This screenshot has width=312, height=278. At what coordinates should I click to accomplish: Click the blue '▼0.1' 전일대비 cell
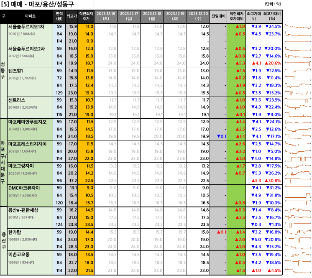point(218,136)
